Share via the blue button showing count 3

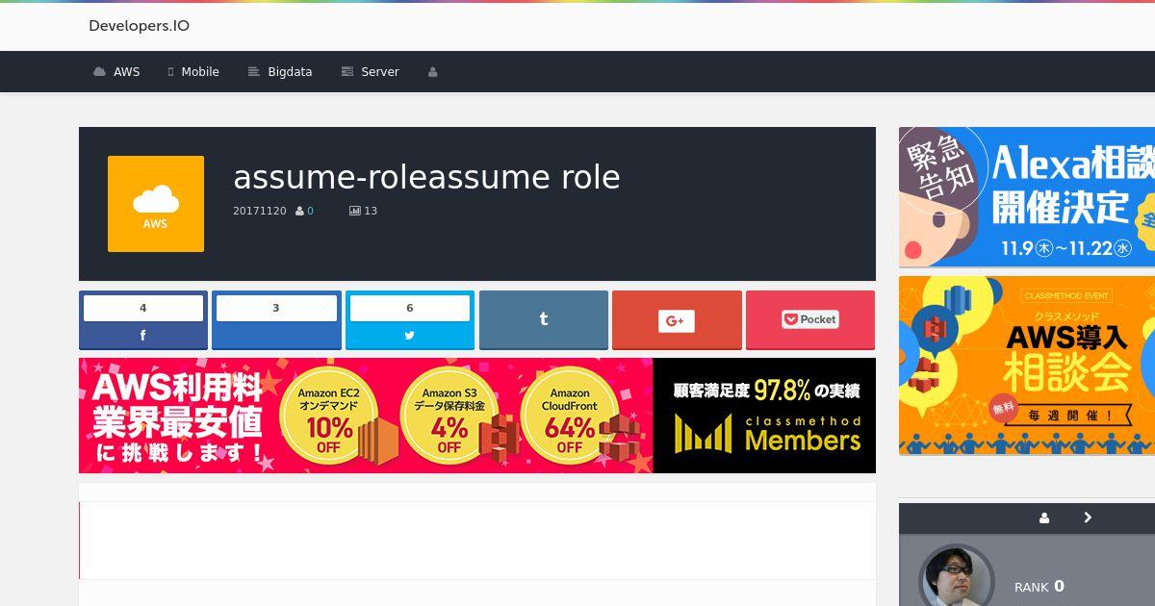pyautogui.click(x=276, y=320)
